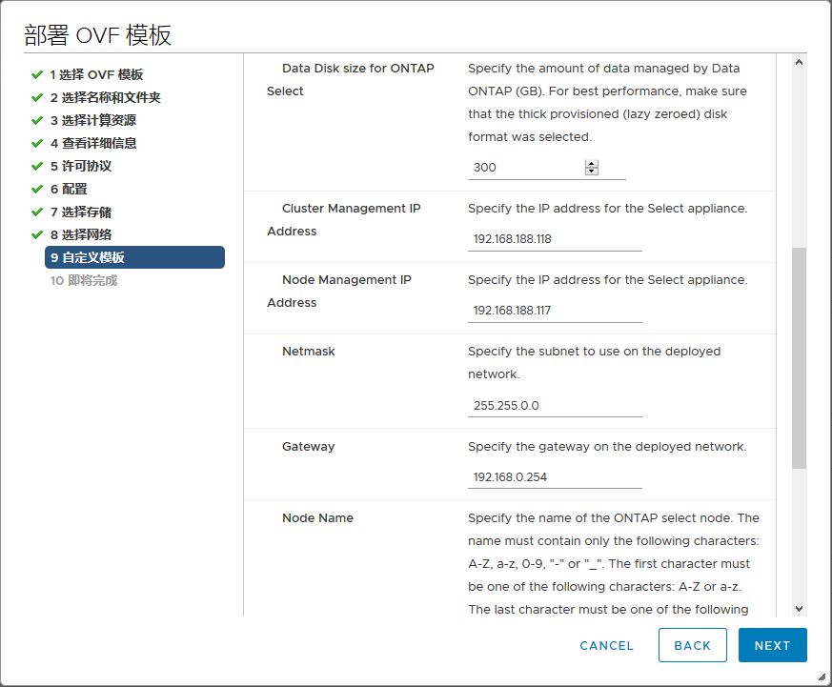Click green checkmark beside 配置 step
Image resolution: width=832 pixels, height=687 pixels.
[x=36, y=189]
